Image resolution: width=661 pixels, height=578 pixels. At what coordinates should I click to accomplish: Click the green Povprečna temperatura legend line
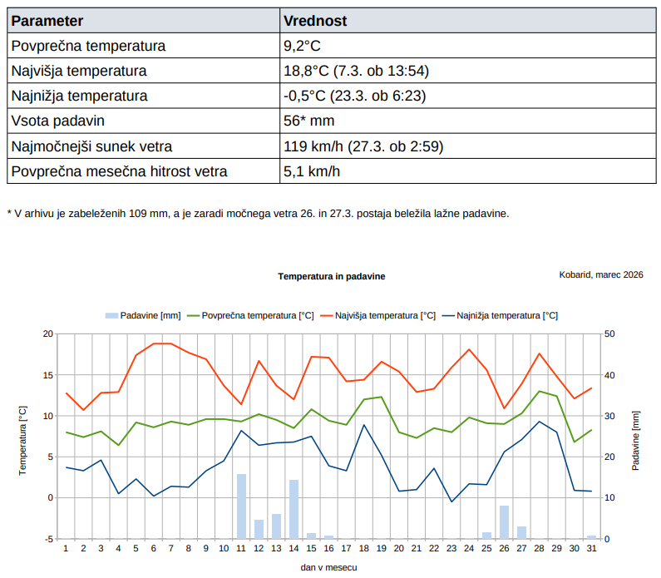click(x=193, y=316)
